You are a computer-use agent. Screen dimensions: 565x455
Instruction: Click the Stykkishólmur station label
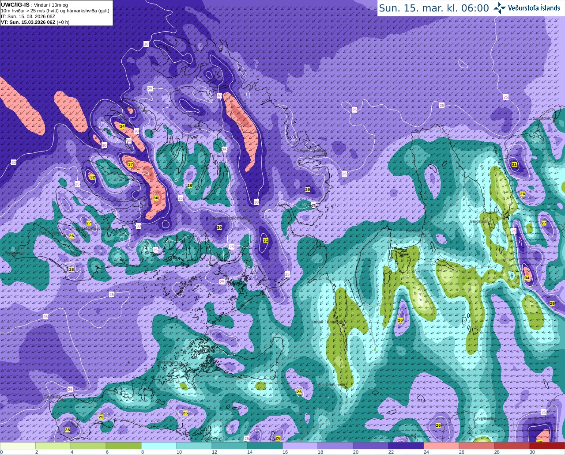169,362
